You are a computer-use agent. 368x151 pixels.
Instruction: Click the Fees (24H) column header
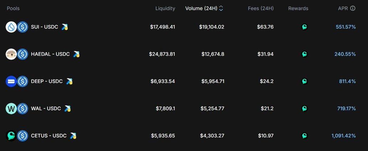coord(261,8)
